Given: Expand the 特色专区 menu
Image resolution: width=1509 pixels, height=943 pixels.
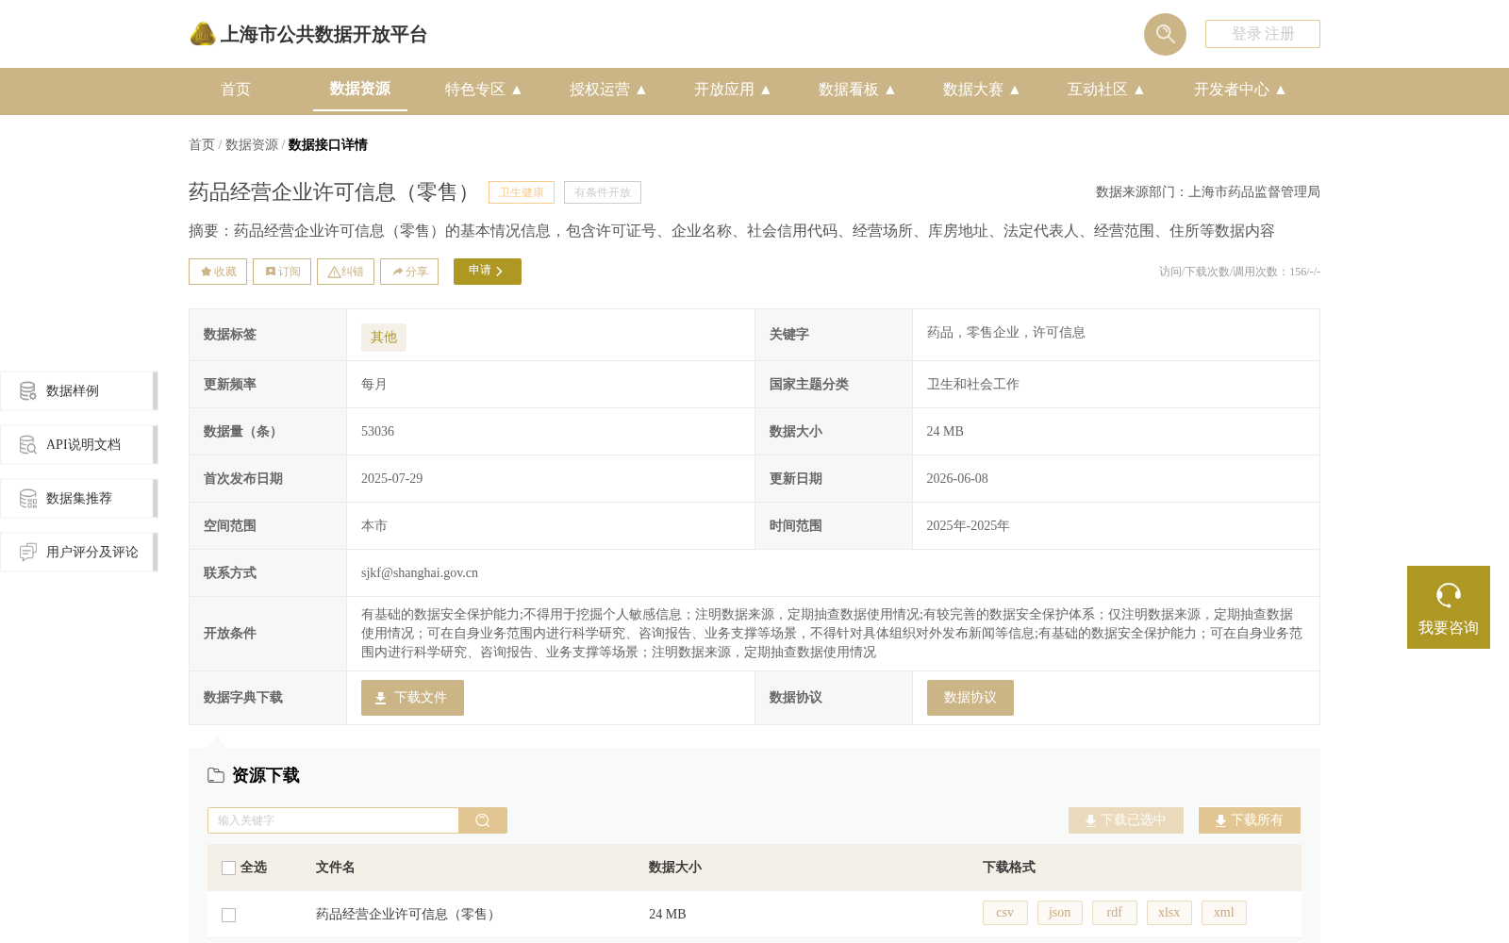Looking at the screenshot, I should (x=484, y=90).
